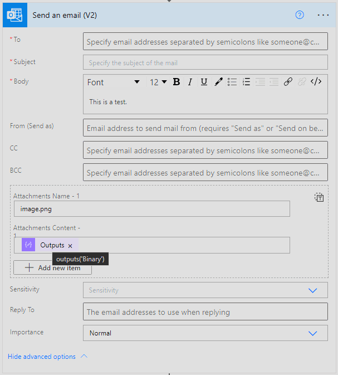Screen dimensions: 338x375
Task: Click the Bold formatting icon
Action: coord(177,82)
